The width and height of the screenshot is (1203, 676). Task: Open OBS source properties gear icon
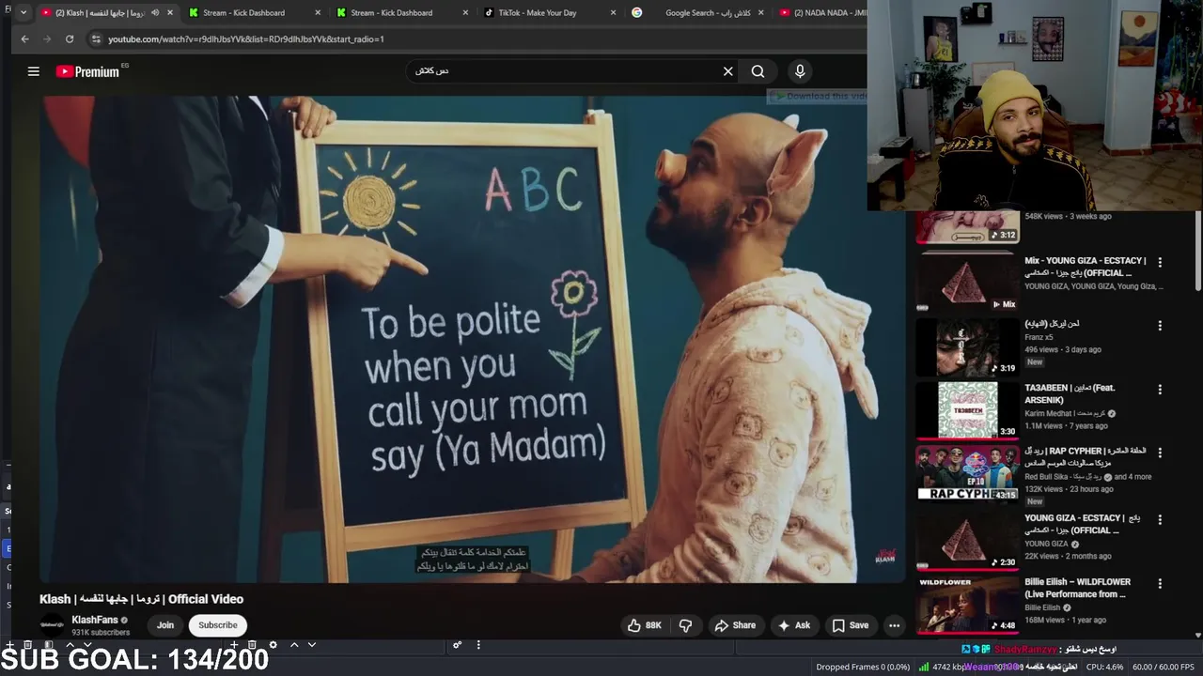[x=273, y=645]
